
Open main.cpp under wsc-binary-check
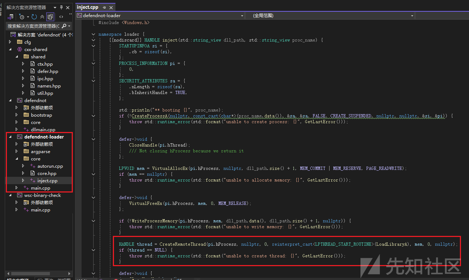40,210
